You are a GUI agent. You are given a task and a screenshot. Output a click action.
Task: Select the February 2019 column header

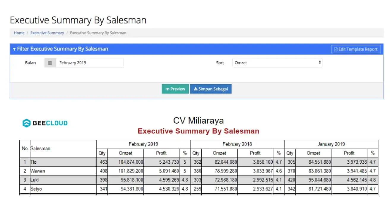tap(143, 144)
